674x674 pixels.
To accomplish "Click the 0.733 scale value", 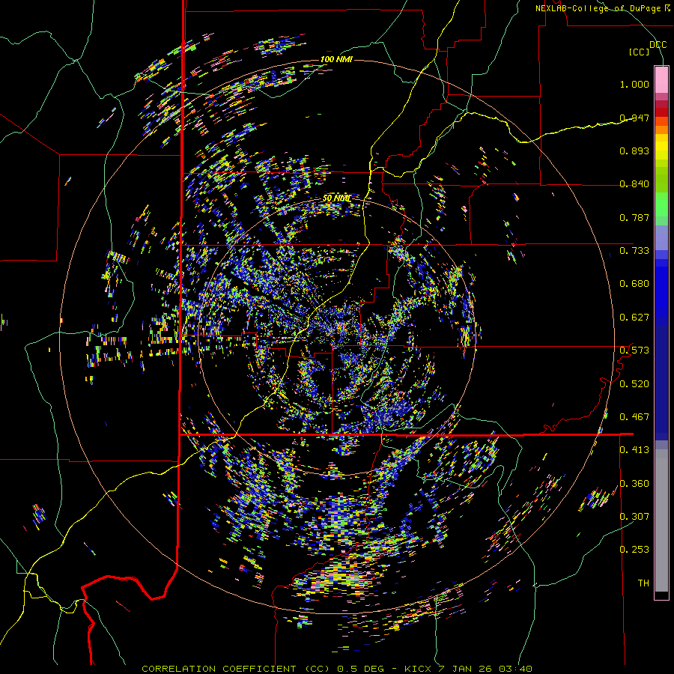I will [x=634, y=251].
